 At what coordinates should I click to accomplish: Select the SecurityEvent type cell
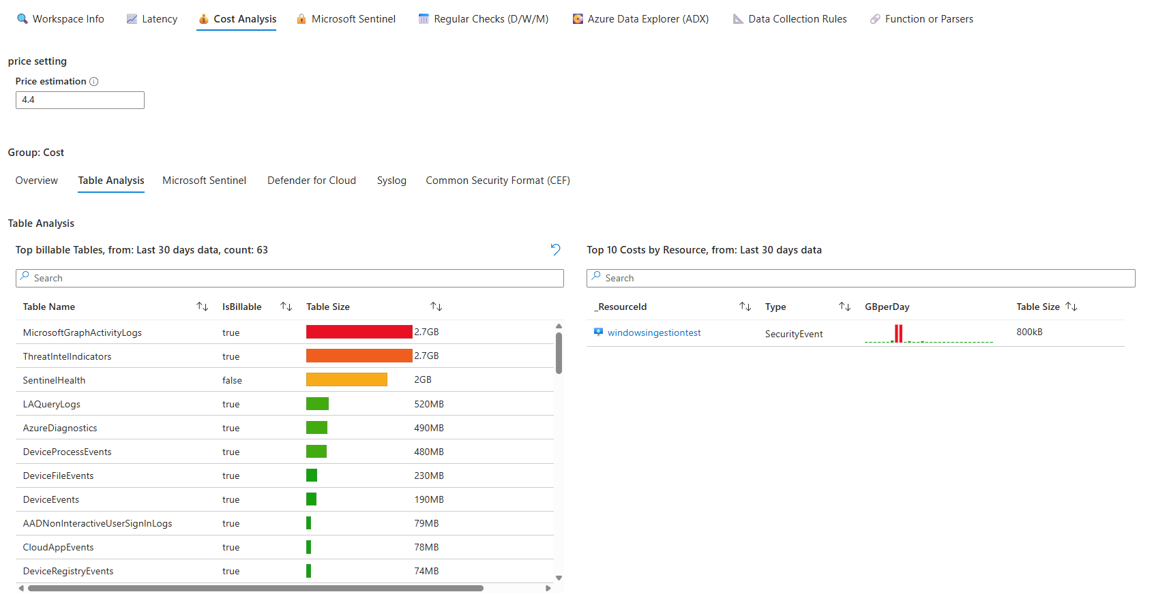pos(794,334)
